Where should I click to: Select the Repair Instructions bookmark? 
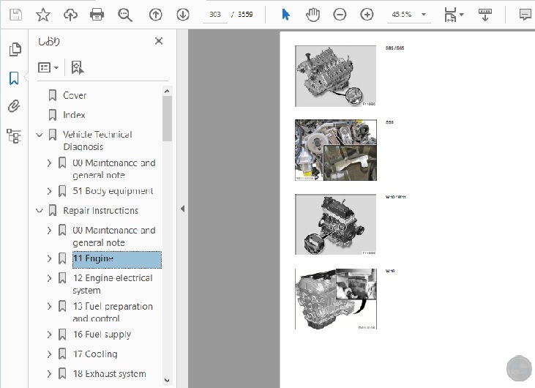pyautogui.click(x=101, y=211)
